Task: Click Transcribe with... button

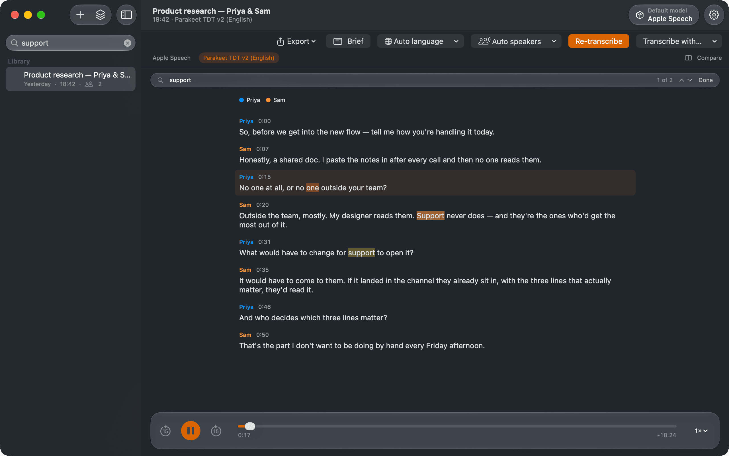Action: click(x=672, y=41)
